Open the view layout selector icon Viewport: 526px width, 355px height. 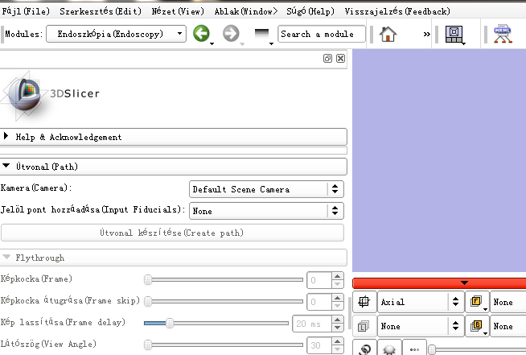pyautogui.click(x=454, y=35)
